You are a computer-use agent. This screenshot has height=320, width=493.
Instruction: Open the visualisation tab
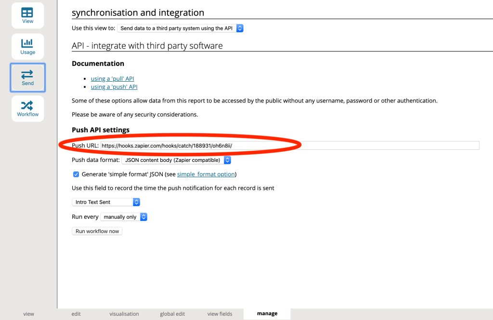pos(124,314)
